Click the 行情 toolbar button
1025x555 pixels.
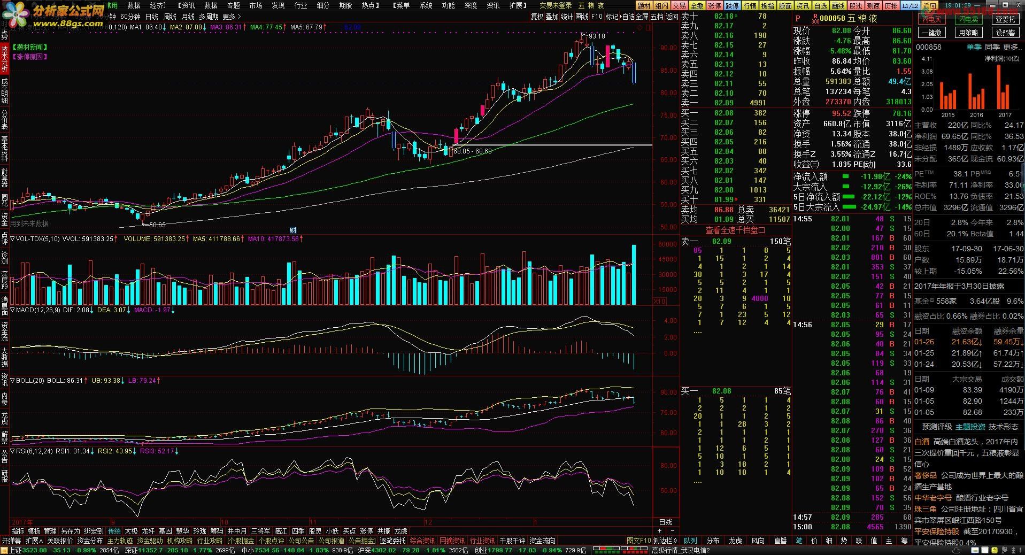click(750, 6)
